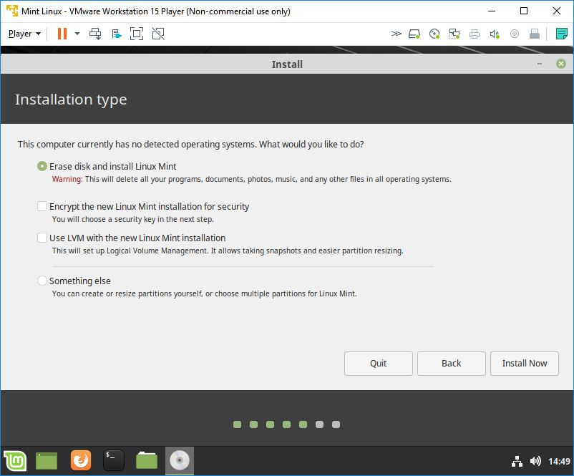The width and height of the screenshot is (574, 476).
Task: Click the USB device icon
Action: tap(535, 34)
